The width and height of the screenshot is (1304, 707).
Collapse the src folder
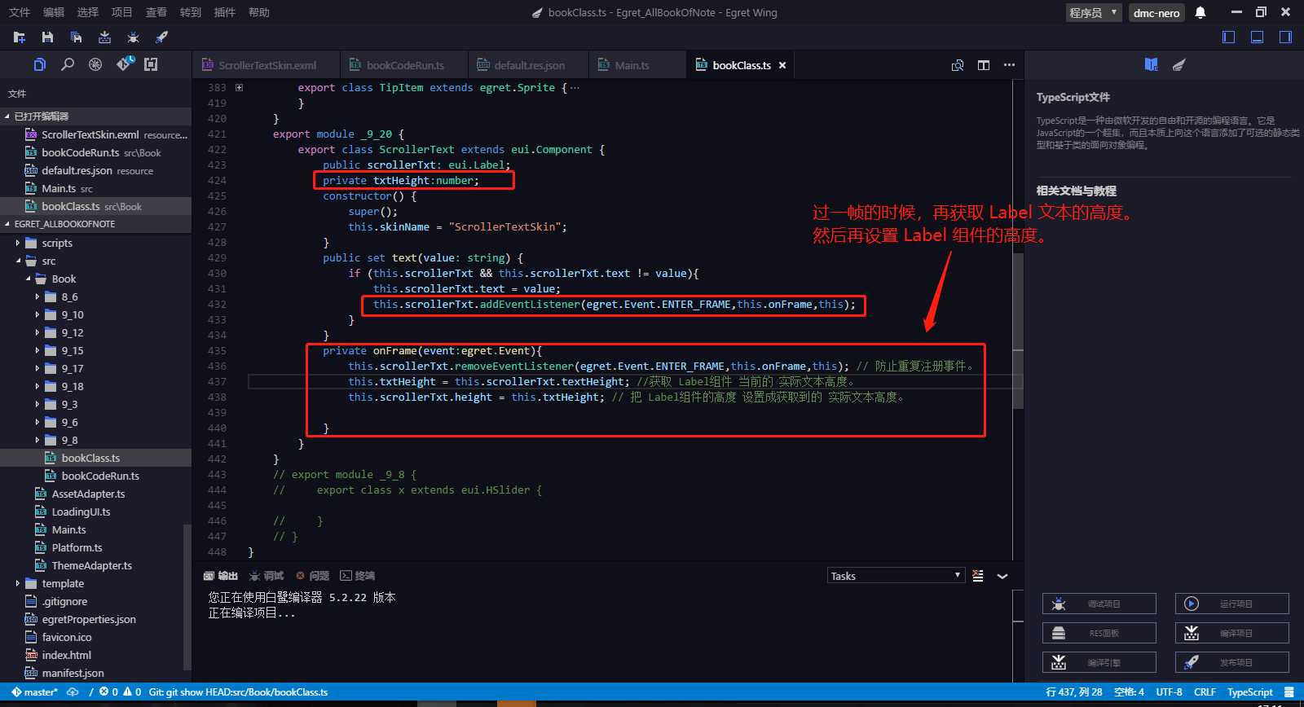18,261
